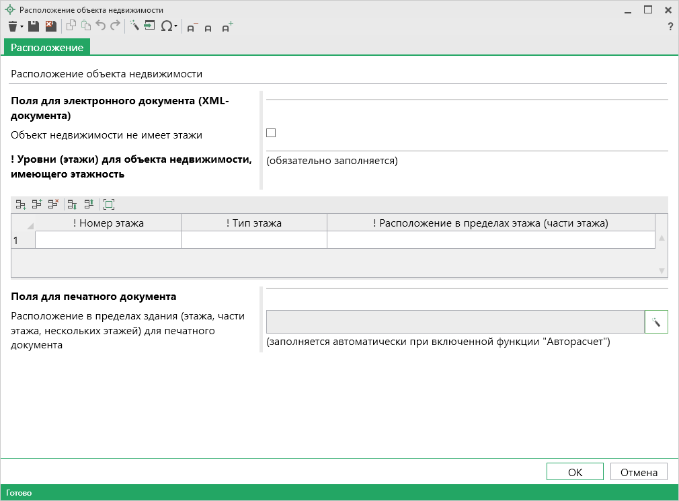Open the Omega special symbols dropdown

click(x=175, y=27)
